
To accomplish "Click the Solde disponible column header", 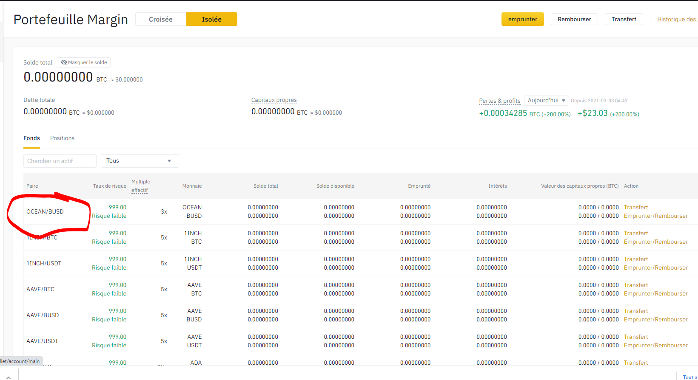I will 335,186.
